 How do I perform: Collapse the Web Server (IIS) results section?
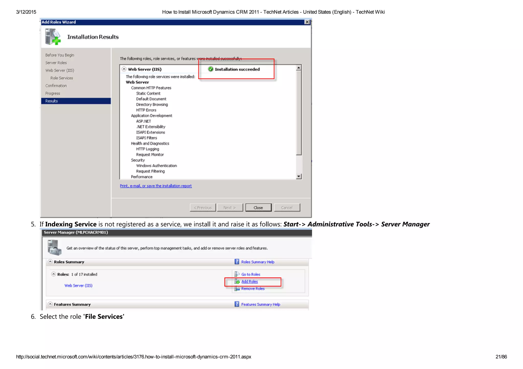124,69
